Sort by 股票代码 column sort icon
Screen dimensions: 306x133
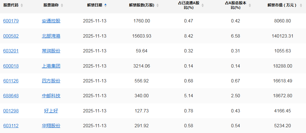point(22,5)
